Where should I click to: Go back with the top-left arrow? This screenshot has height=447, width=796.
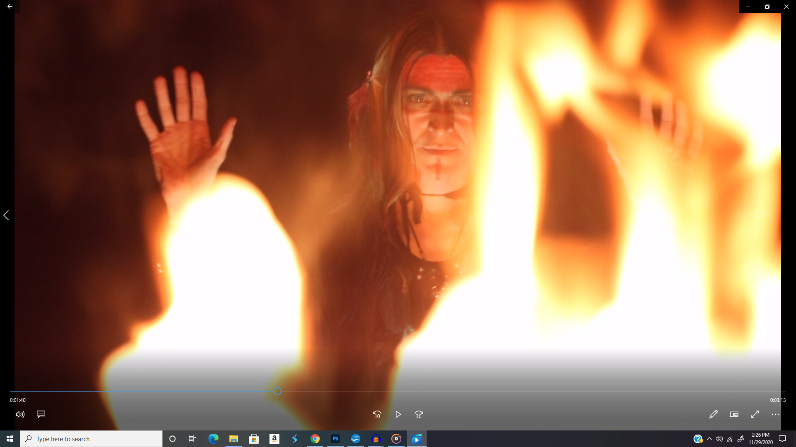[x=10, y=7]
